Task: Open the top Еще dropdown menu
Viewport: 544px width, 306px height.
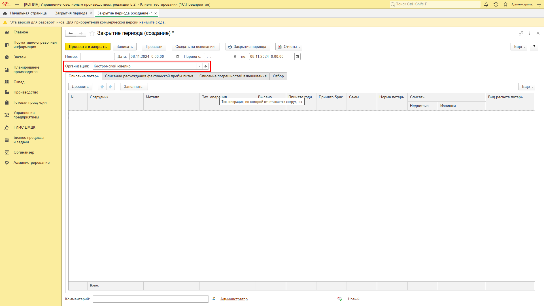Action: click(519, 47)
